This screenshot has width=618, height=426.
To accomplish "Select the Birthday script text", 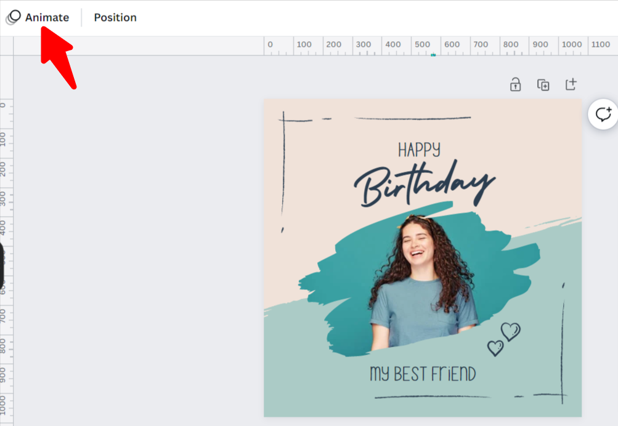I will (x=424, y=183).
